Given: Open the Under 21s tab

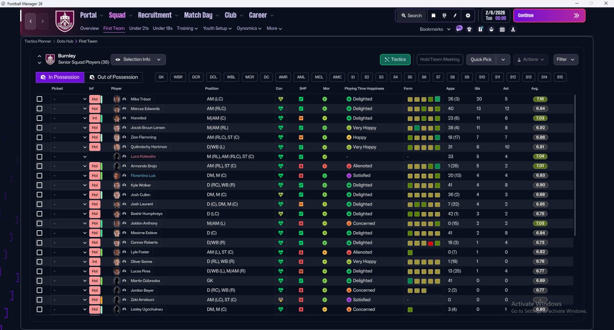Looking at the screenshot, I should 139,28.
